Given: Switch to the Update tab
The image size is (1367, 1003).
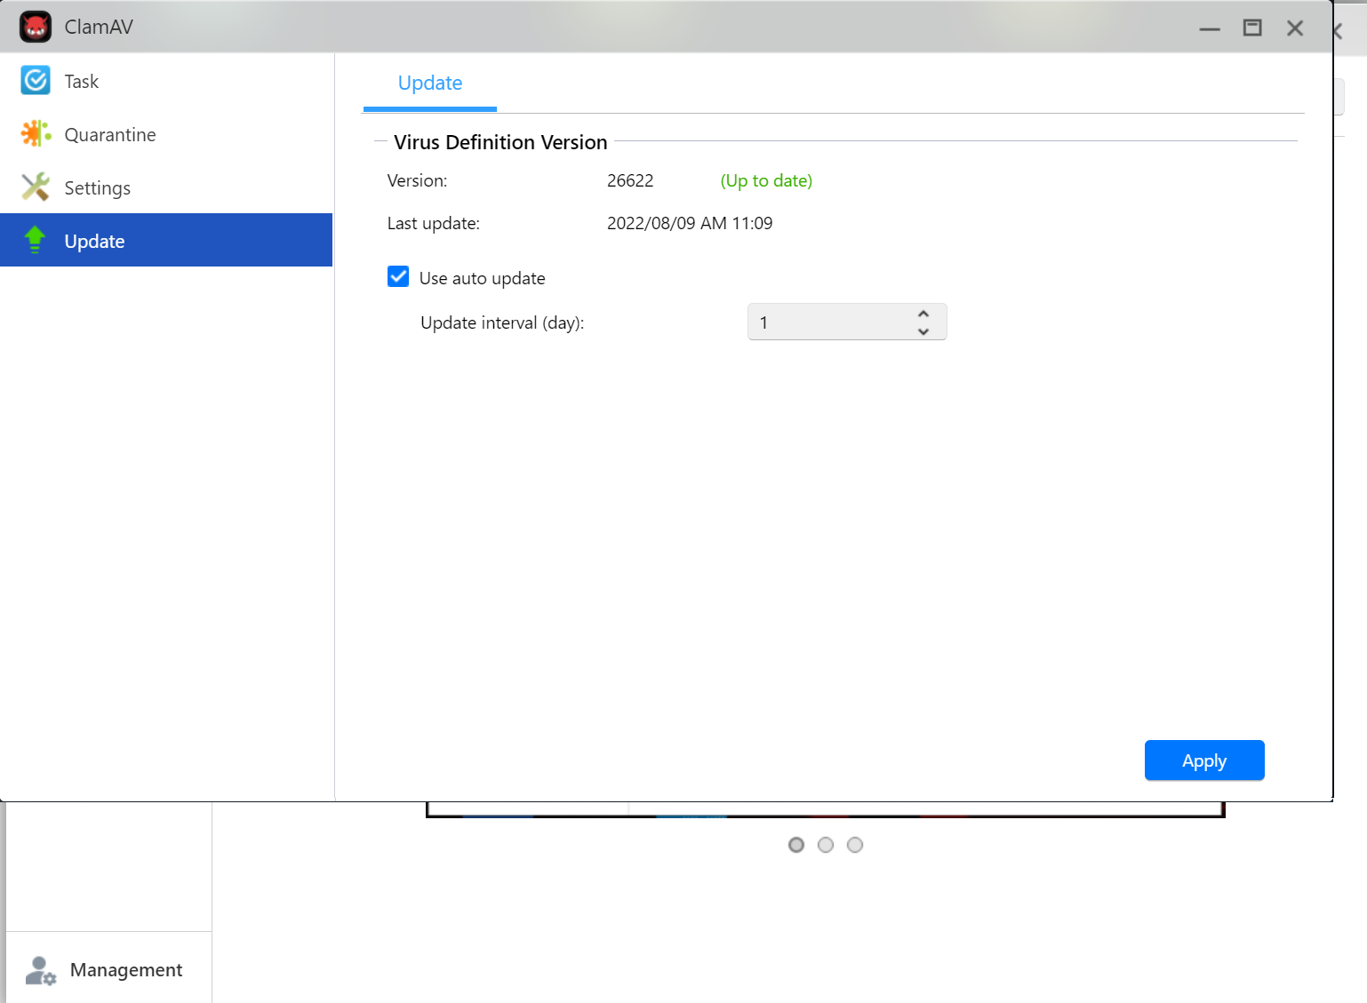Looking at the screenshot, I should coord(430,84).
